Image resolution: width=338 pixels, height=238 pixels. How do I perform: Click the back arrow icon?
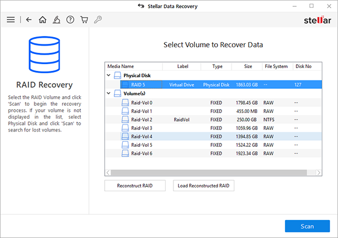tap(29, 20)
